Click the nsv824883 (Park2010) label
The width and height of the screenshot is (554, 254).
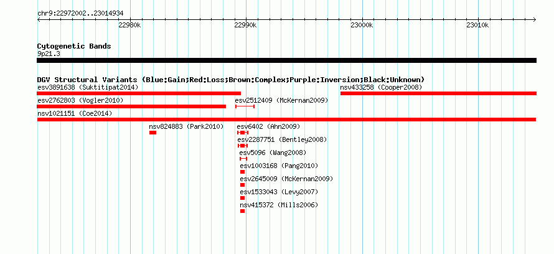[186, 126]
